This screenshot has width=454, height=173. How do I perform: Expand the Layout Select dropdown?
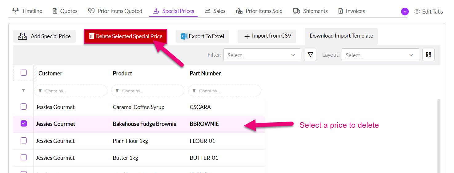tap(380, 55)
